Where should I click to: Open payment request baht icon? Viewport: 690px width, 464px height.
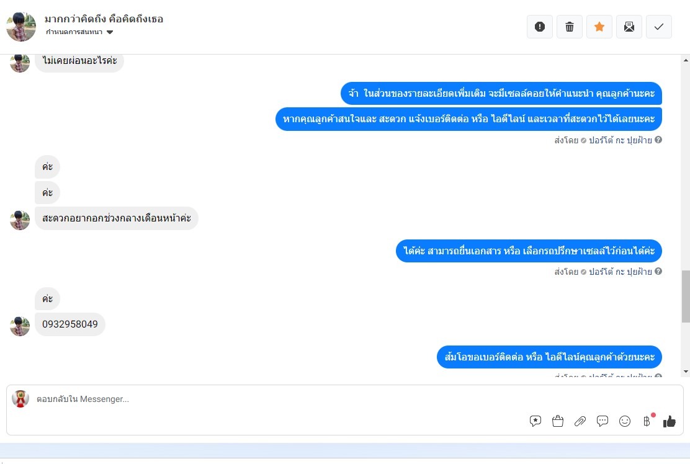click(647, 421)
